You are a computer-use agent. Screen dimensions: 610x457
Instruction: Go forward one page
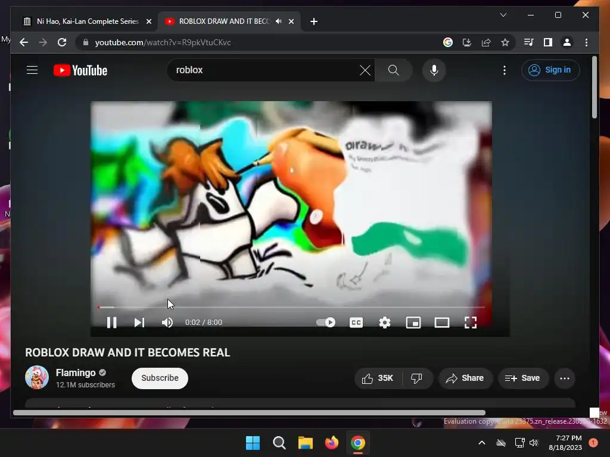(x=43, y=42)
